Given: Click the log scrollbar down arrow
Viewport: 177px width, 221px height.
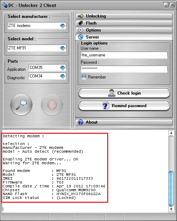Looking at the screenshot, I should point(171,209).
